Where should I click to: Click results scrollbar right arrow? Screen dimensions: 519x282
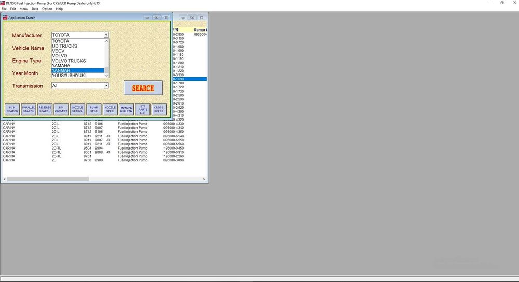pyautogui.click(x=204, y=179)
